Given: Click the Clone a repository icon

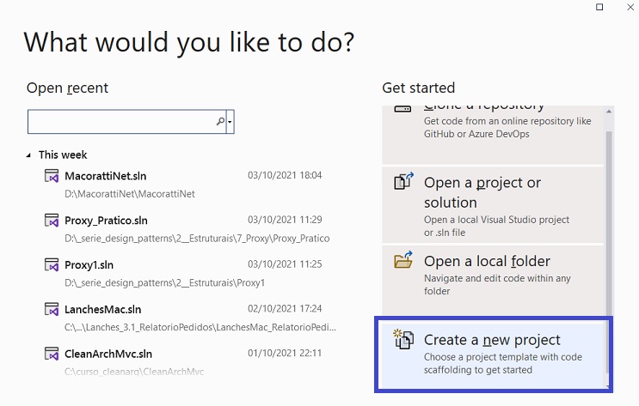Looking at the screenshot, I should click(x=402, y=108).
